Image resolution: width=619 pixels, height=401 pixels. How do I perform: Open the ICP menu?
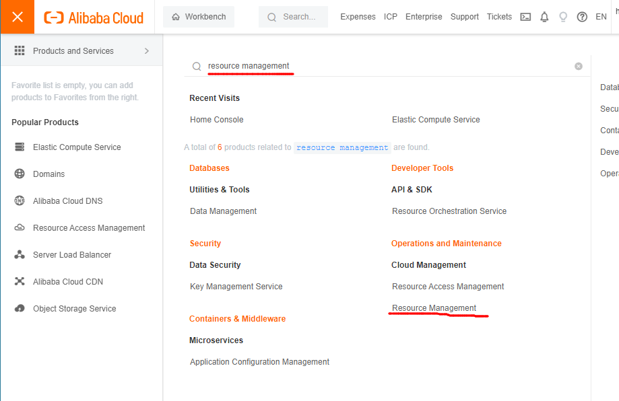point(390,17)
